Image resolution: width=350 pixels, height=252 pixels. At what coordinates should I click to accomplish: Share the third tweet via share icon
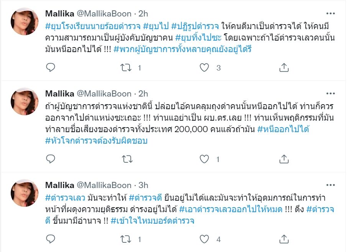pyautogui.click(x=283, y=239)
